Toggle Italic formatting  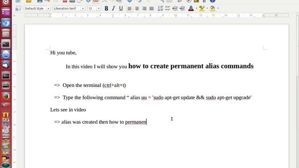(x=114, y=8)
